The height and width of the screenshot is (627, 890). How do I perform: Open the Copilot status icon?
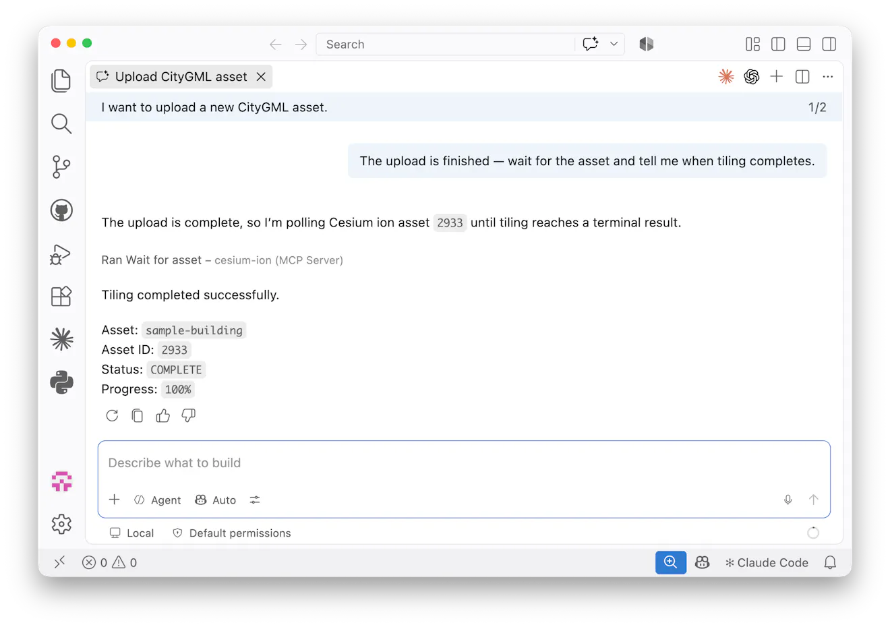[x=702, y=562]
